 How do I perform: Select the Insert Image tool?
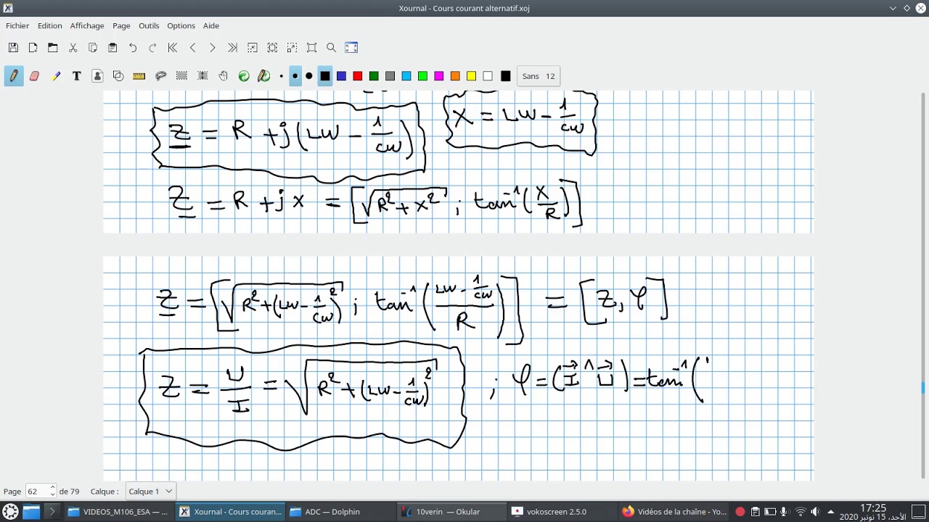click(x=97, y=76)
